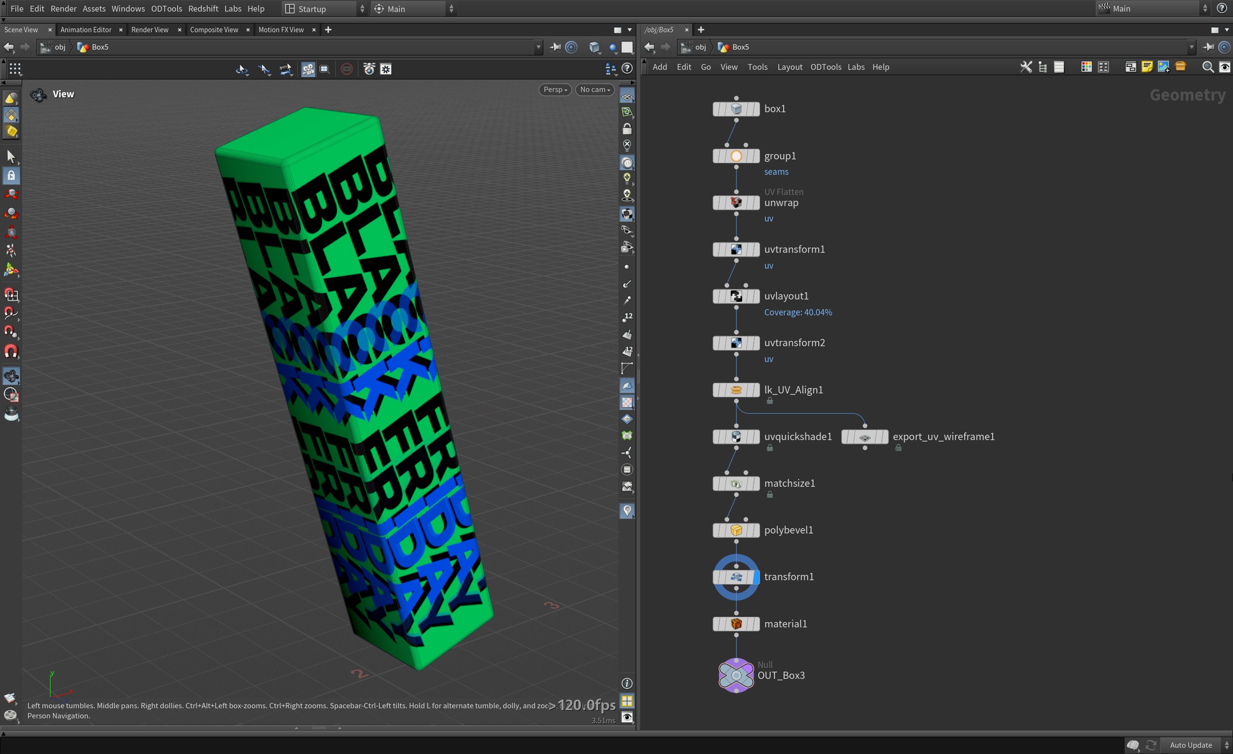
Task: Open the Persp view dropdown
Action: (x=555, y=90)
